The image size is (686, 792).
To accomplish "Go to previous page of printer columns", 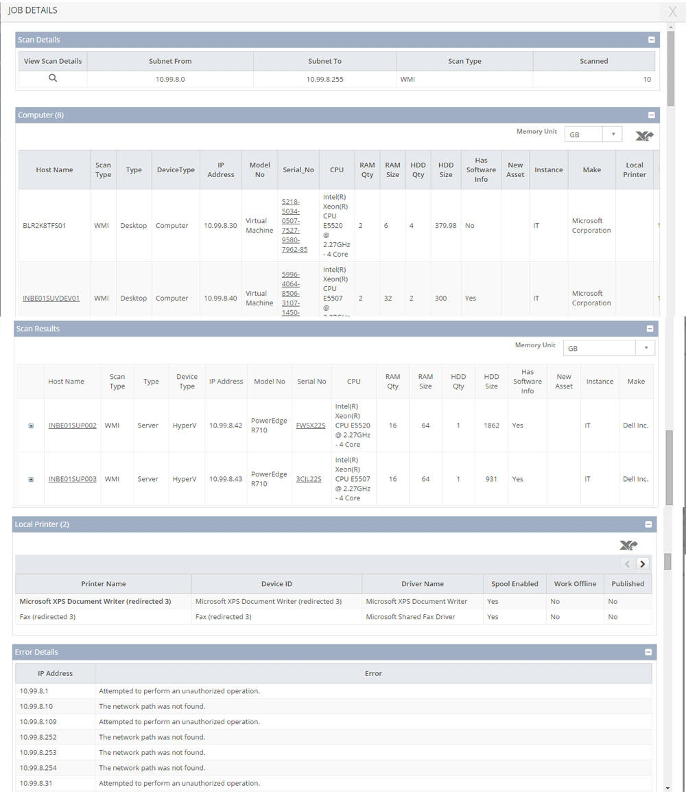I will [x=628, y=564].
